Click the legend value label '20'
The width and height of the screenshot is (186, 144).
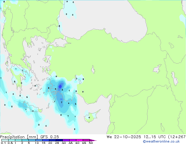[50, 143]
